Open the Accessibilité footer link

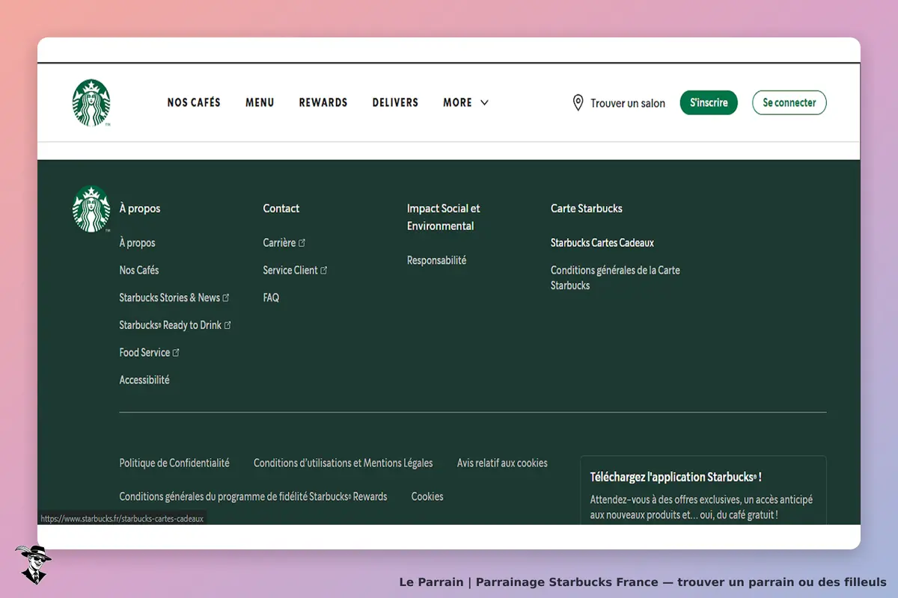(144, 380)
